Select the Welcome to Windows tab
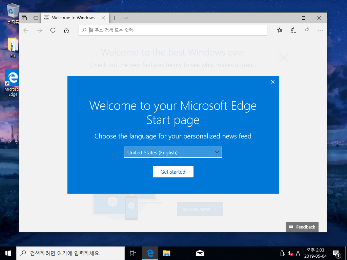This screenshot has height=260, width=347. (75, 18)
